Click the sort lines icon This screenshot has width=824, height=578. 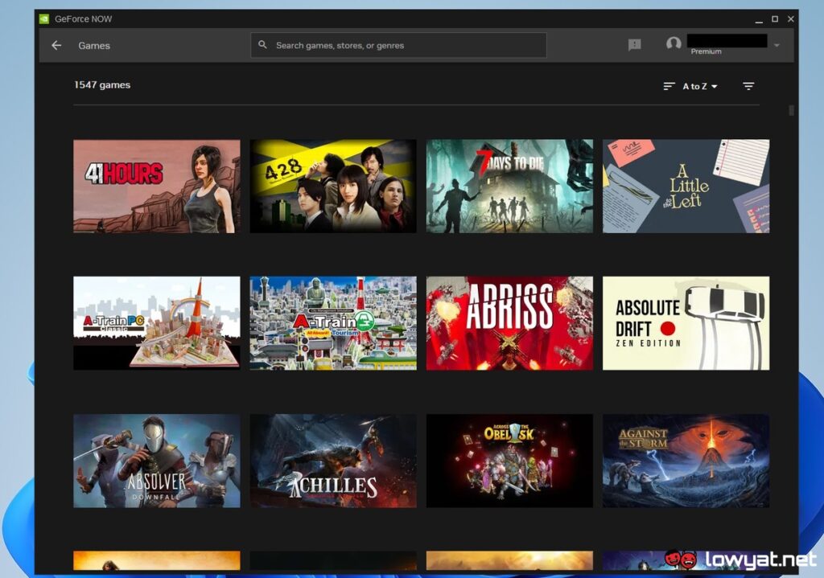coord(669,86)
